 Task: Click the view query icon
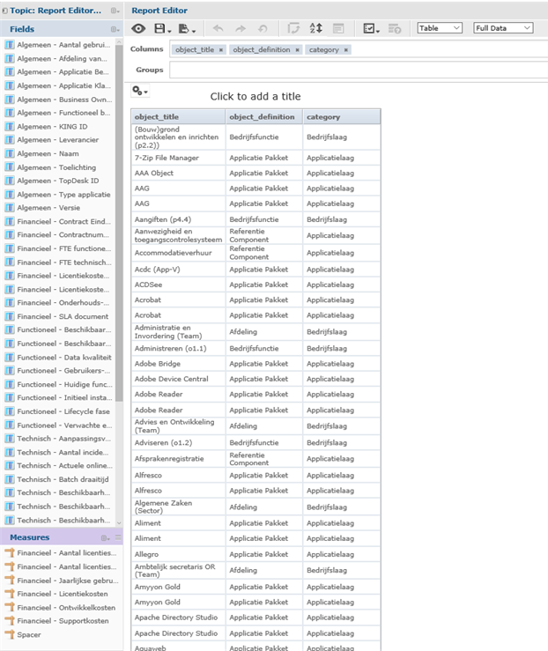[395, 29]
